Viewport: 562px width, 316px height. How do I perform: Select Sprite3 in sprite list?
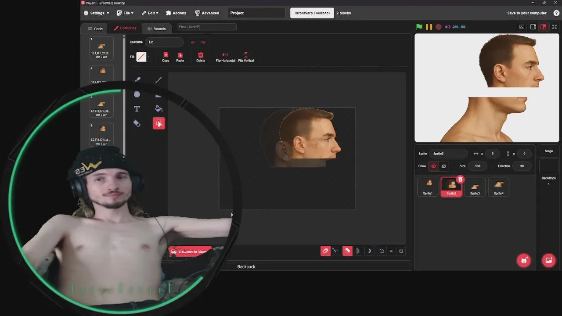pyautogui.click(x=475, y=187)
